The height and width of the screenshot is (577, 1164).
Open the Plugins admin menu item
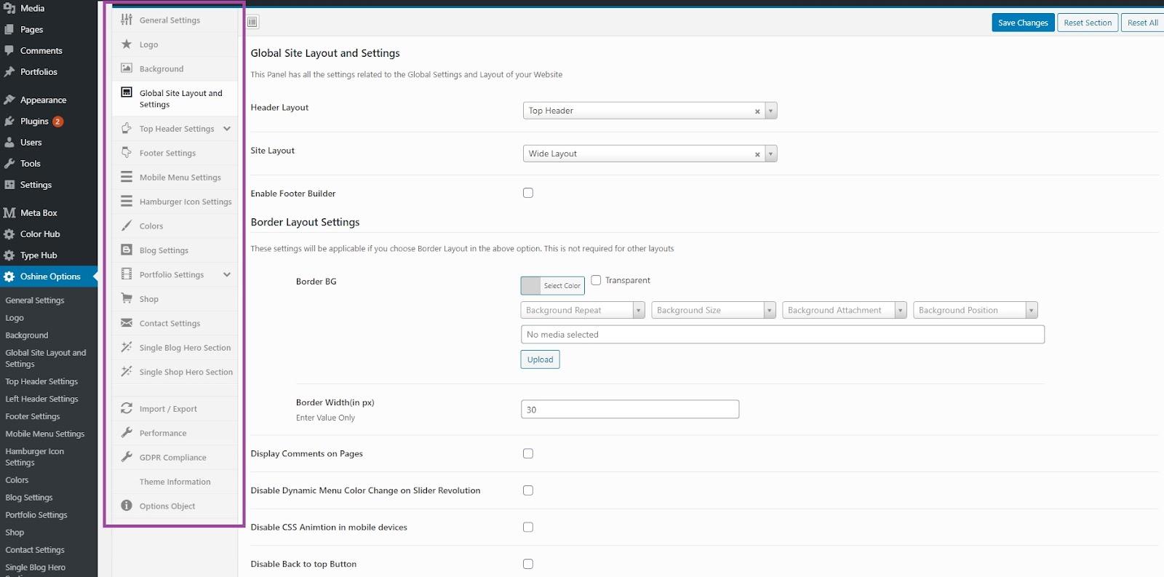tap(34, 121)
